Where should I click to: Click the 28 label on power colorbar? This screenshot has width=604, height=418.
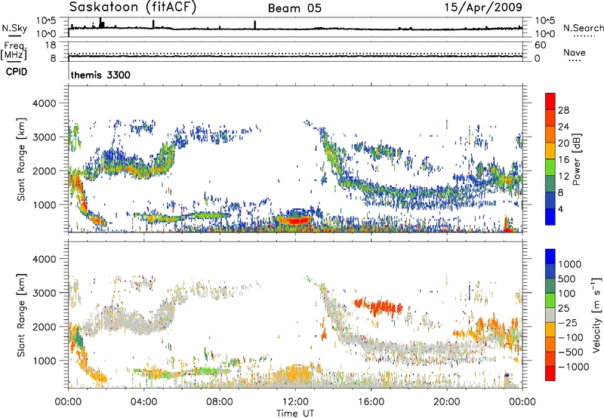click(x=563, y=110)
